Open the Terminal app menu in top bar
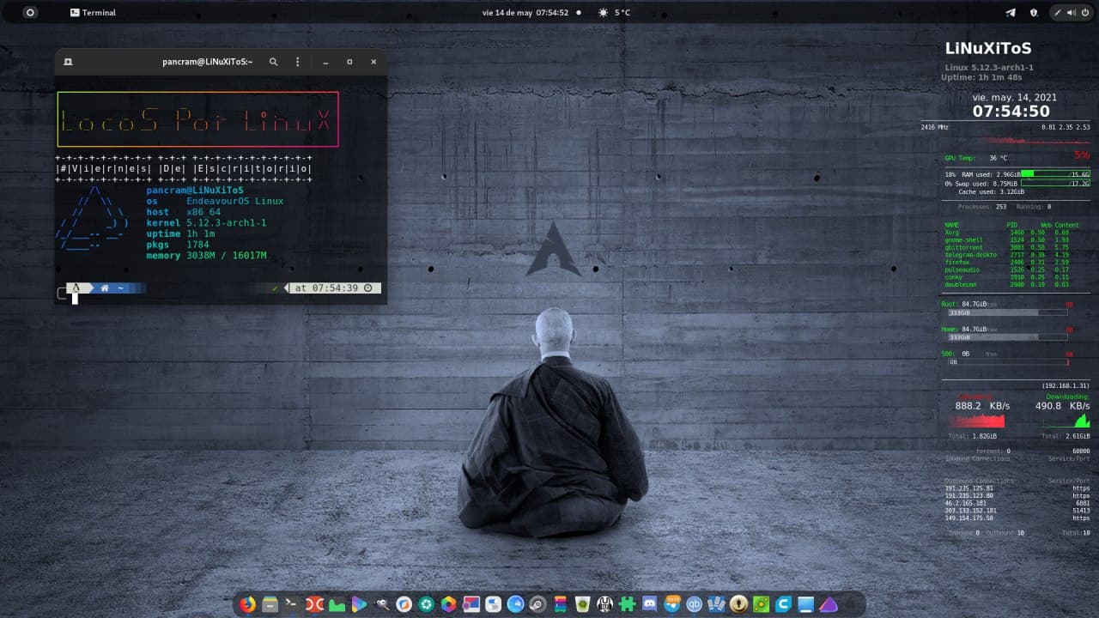This screenshot has width=1099, height=618. (93, 13)
